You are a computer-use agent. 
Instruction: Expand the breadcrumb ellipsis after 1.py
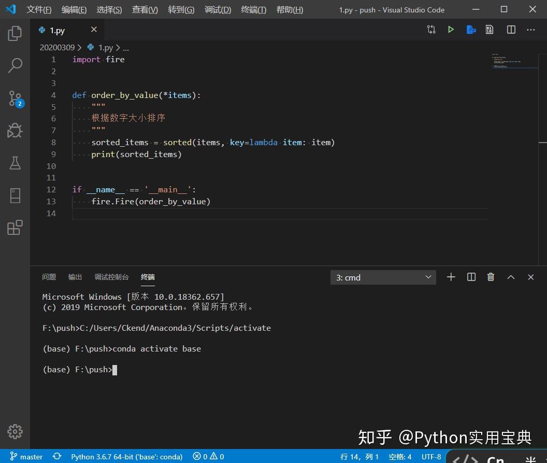125,47
